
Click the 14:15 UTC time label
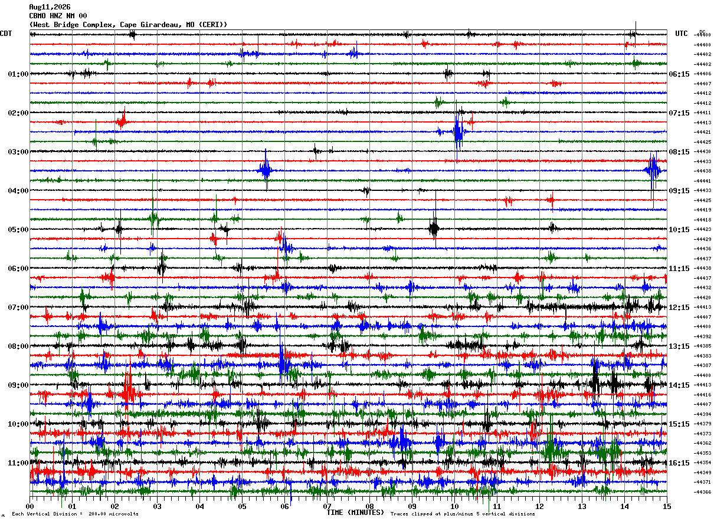[679, 385]
